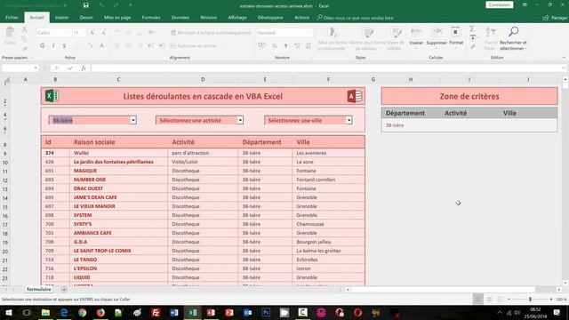Screen dimensions: 569x320
Task: Open Firefox from the taskbar
Action: tap(100, 312)
